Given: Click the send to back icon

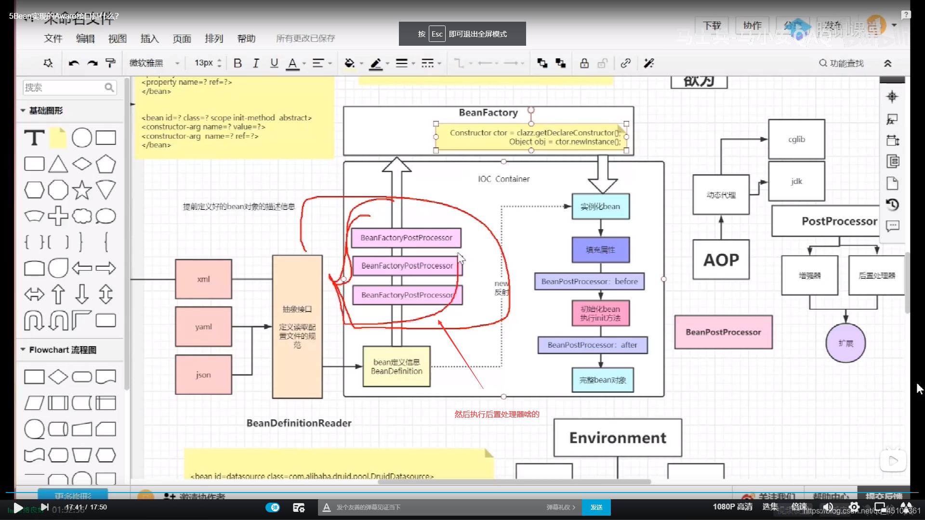Looking at the screenshot, I should click(560, 63).
